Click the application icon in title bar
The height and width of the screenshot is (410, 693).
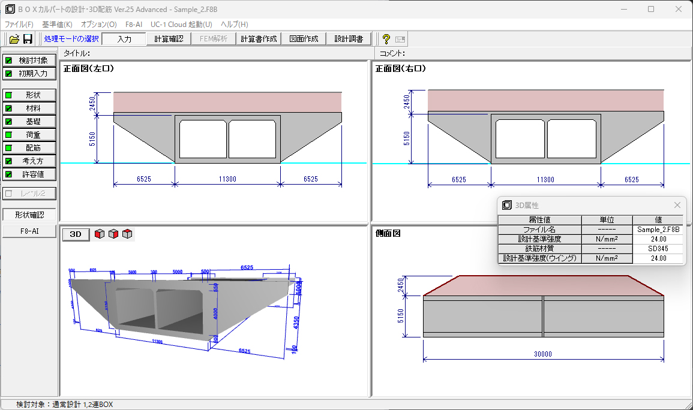coord(10,9)
